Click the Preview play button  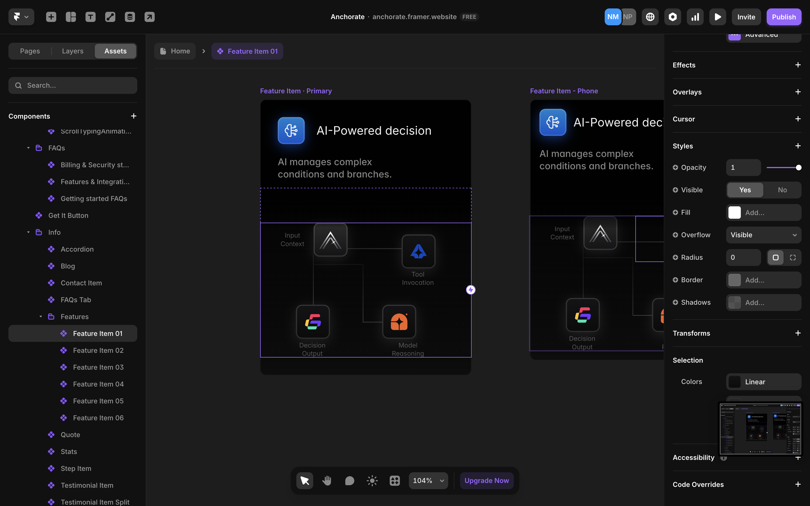[x=717, y=17]
